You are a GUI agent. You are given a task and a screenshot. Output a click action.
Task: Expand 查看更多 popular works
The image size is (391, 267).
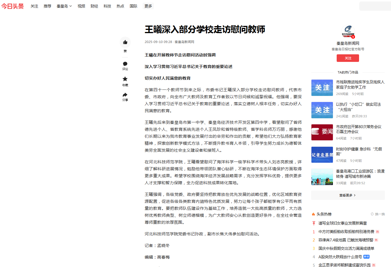(x=348, y=195)
